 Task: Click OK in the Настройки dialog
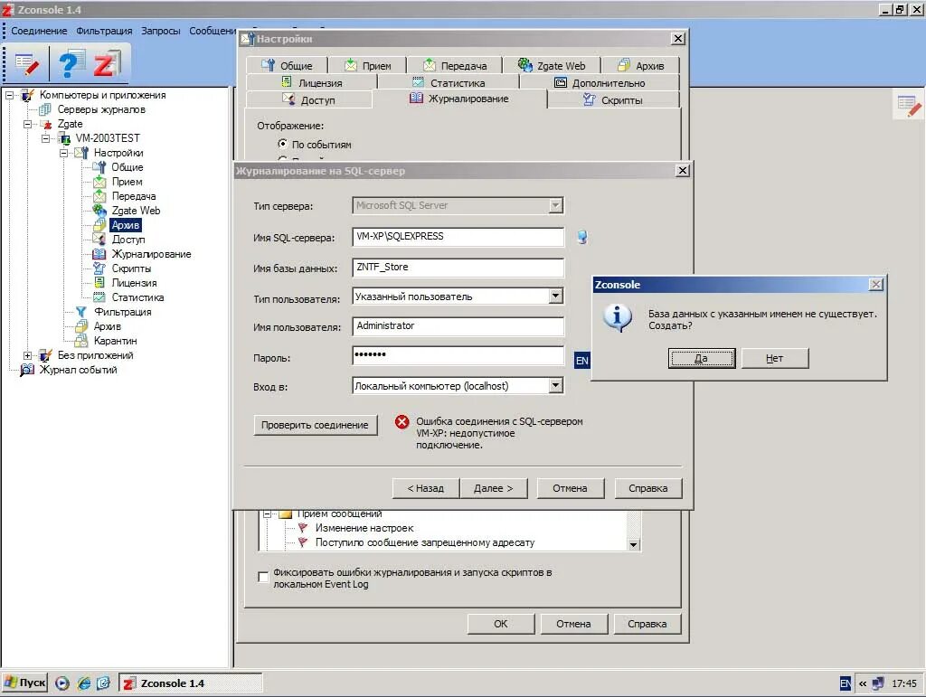(501, 624)
